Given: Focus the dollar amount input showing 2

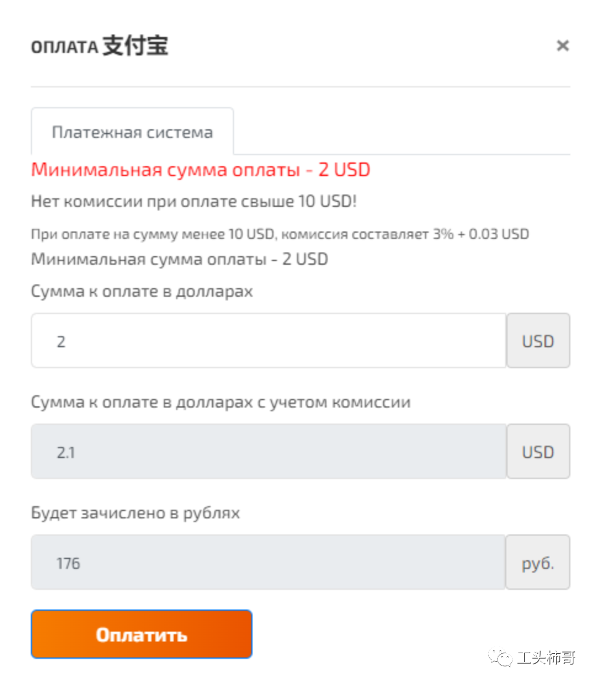Looking at the screenshot, I should pos(269,341).
